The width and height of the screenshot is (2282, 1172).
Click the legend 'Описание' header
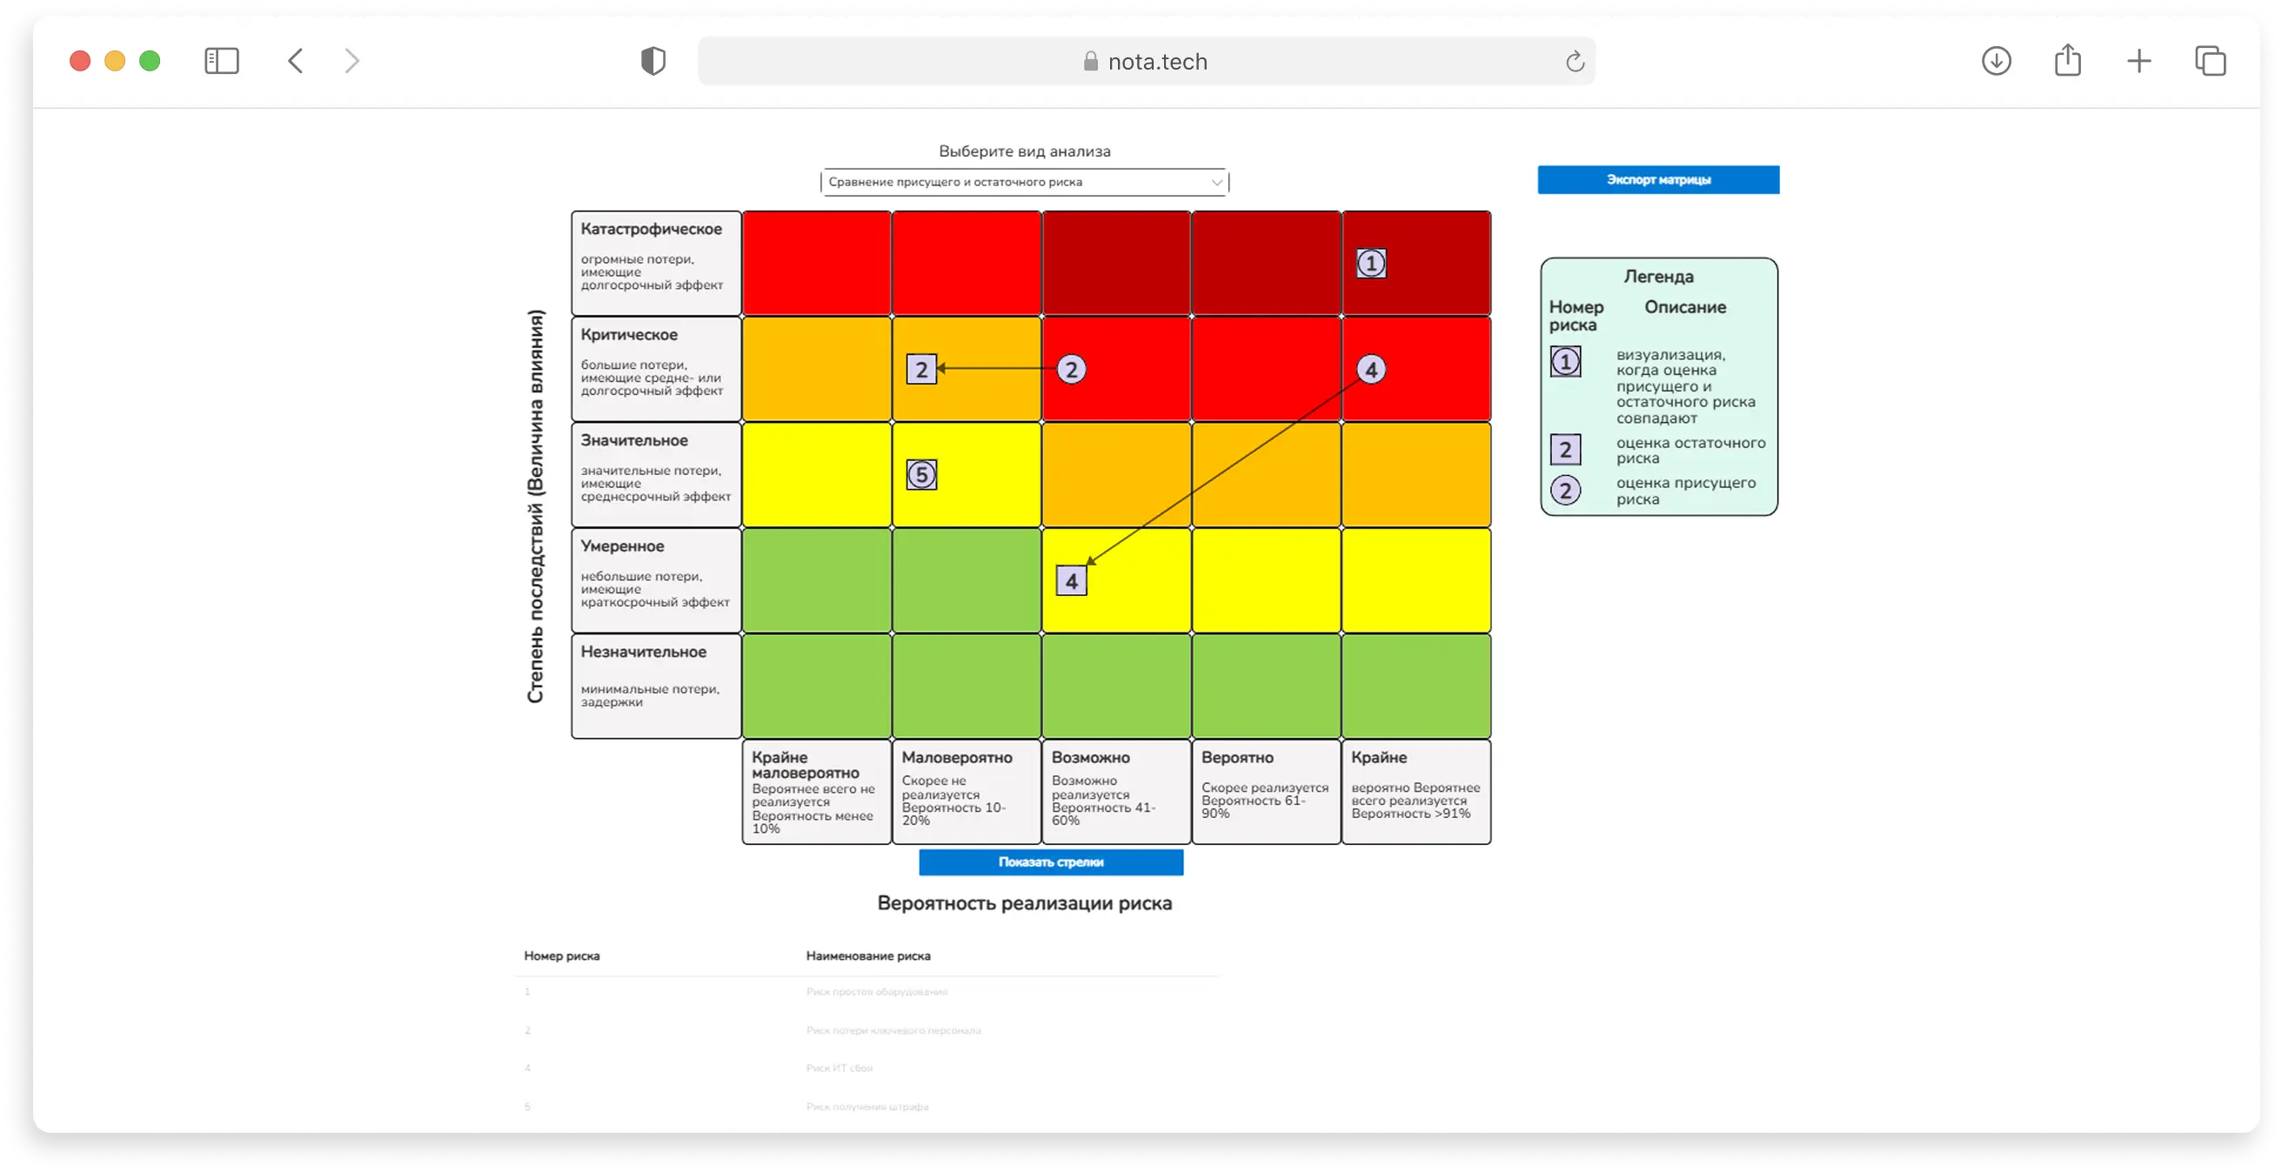tap(1685, 307)
